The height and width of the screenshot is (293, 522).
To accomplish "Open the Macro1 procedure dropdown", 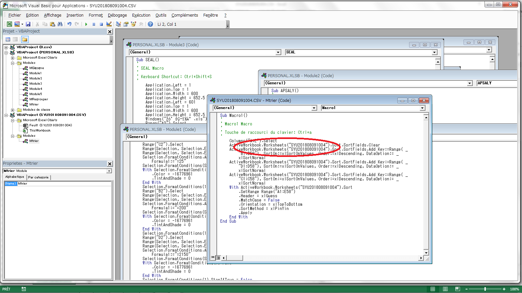I will pyautogui.click(x=422, y=108).
